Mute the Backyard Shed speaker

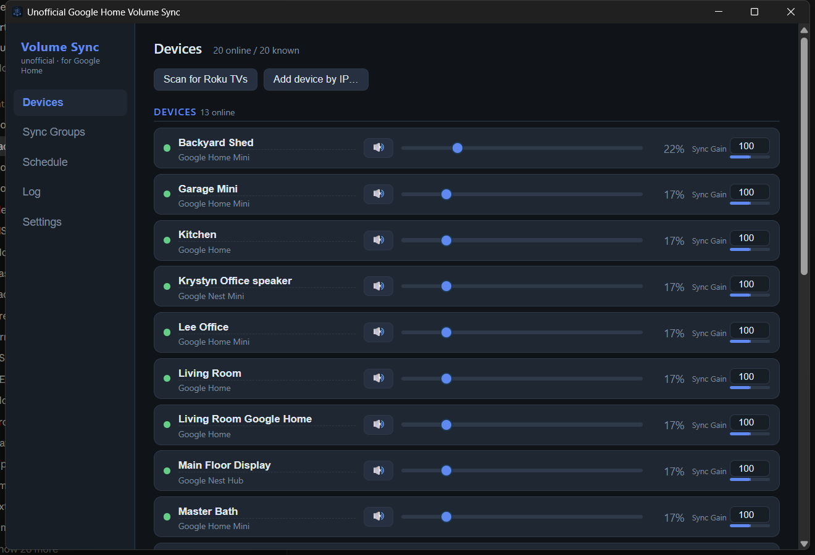tap(378, 147)
